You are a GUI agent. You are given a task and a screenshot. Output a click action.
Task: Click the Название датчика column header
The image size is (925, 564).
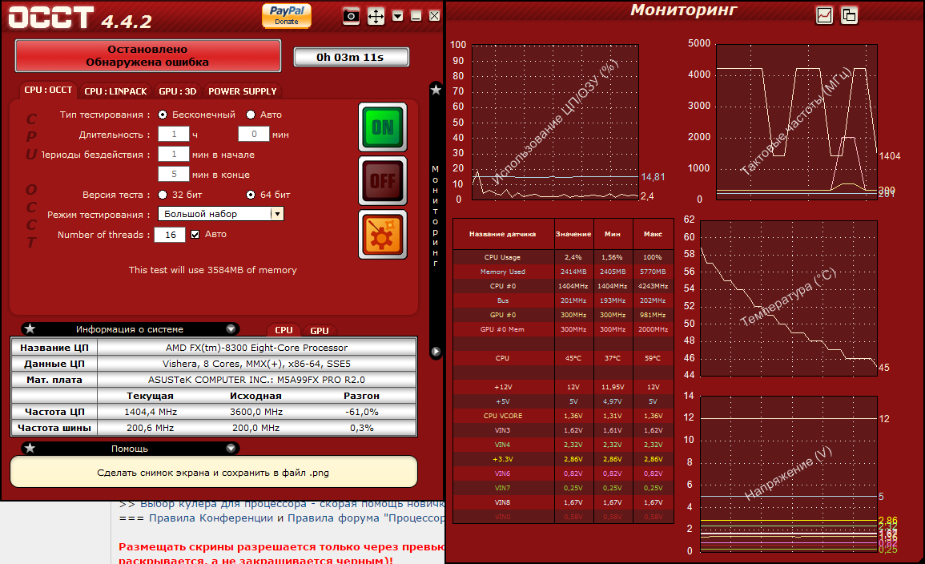pyautogui.click(x=503, y=234)
